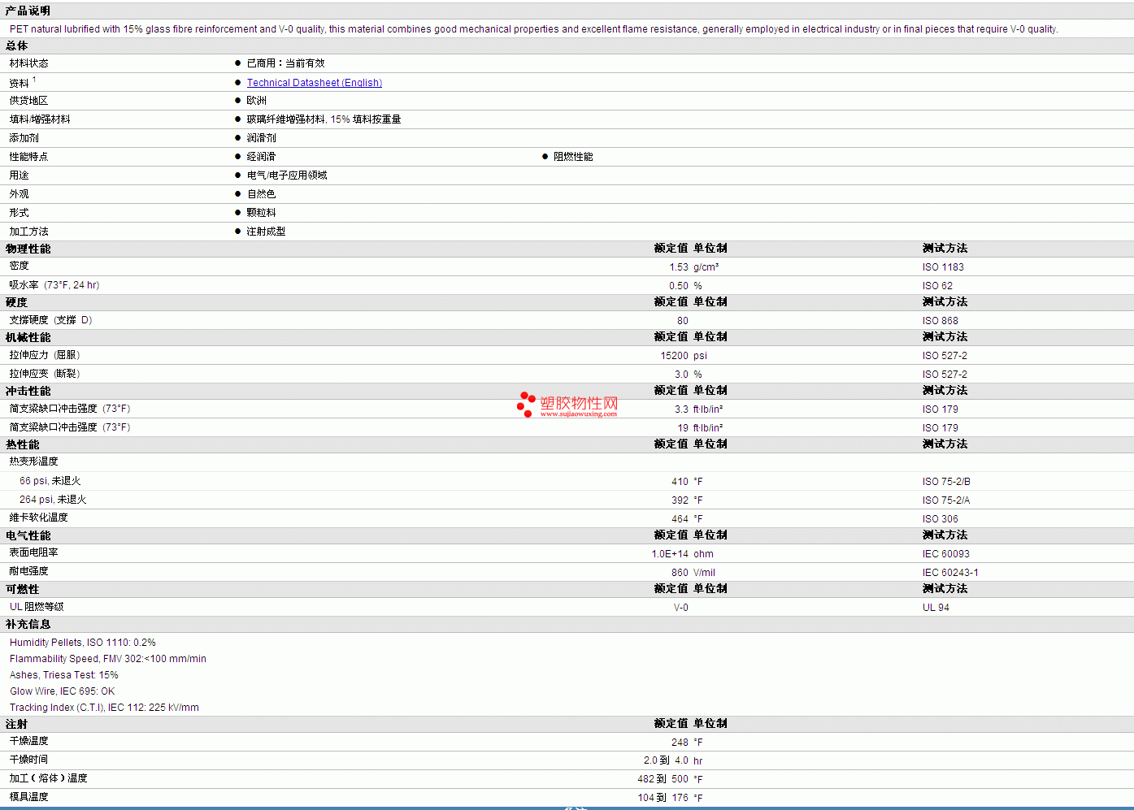Click the 经润滑 feature value
The image size is (1134, 810).
262,157
